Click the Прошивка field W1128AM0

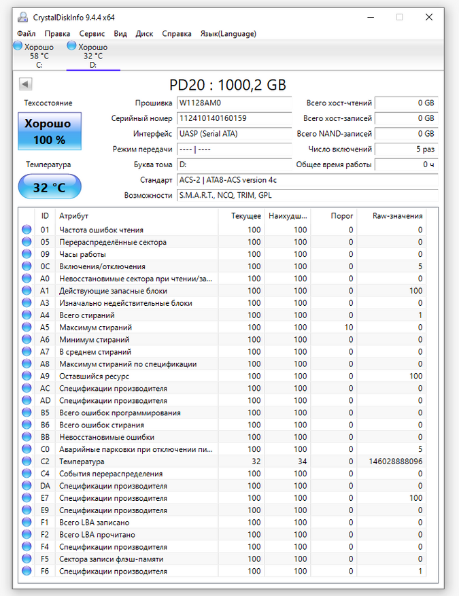tap(234, 103)
